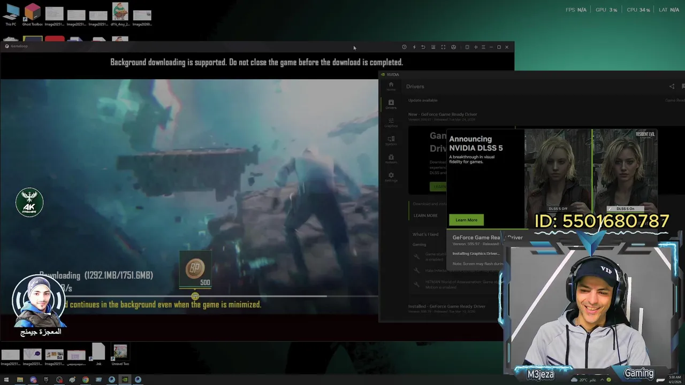Viewport: 685px width, 385px height.
Task: Select Drivers in NVIDIA app sidebar
Action: click(x=391, y=104)
